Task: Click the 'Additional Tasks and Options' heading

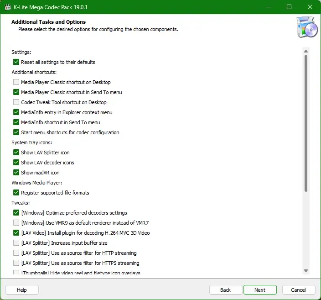Action: tap(48, 22)
